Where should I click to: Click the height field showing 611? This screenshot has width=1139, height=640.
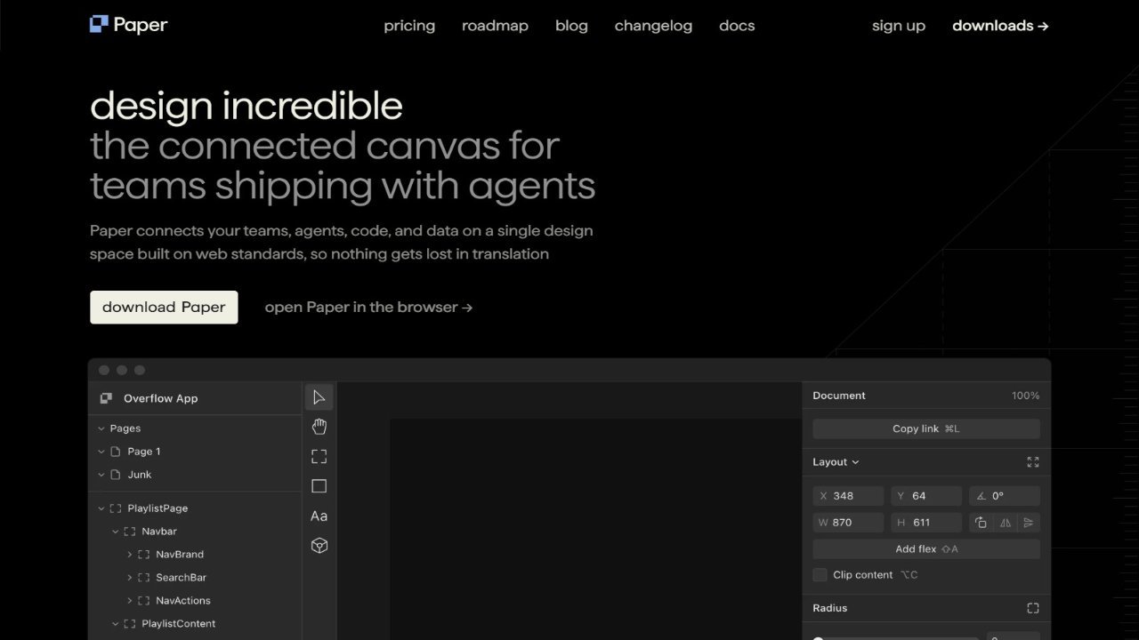(x=926, y=523)
